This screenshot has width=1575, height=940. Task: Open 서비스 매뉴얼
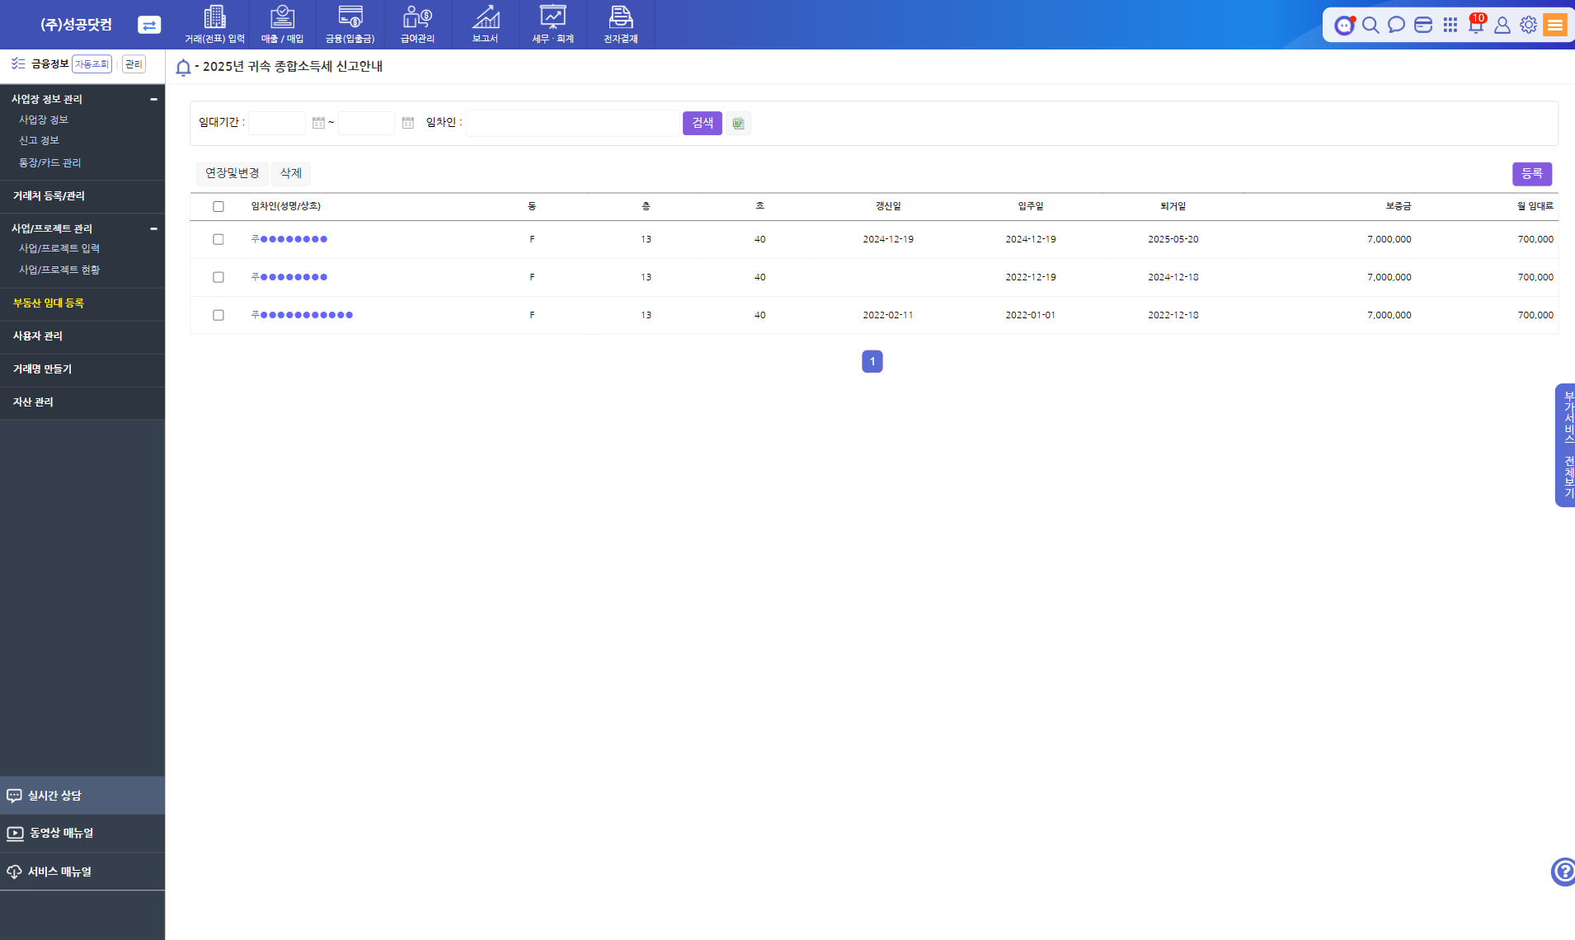click(x=82, y=872)
